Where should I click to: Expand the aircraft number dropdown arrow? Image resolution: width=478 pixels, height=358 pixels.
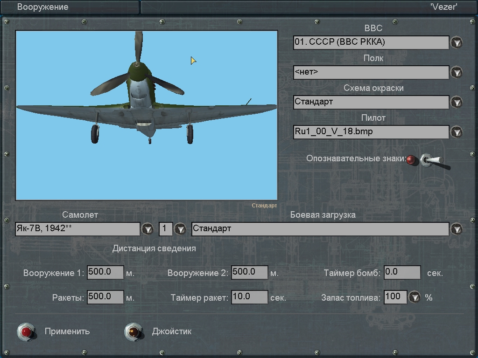point(180,229)
